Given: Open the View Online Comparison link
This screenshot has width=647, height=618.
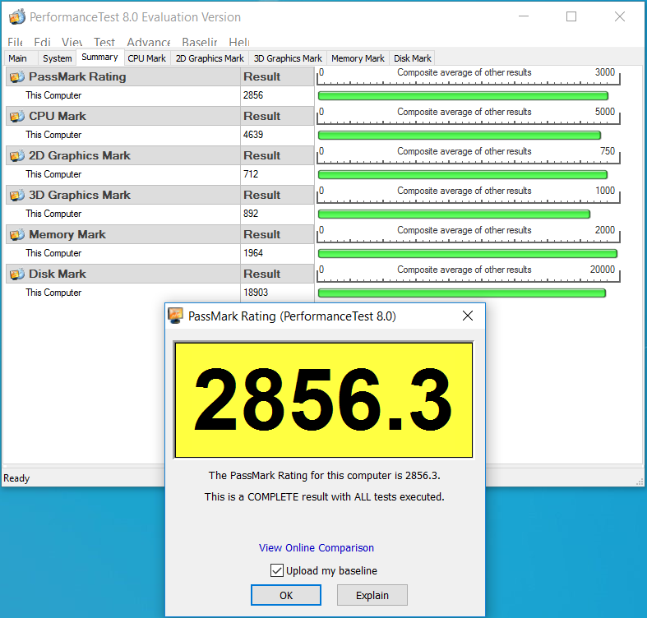Looking at the screenshot, I should (317, 547).
